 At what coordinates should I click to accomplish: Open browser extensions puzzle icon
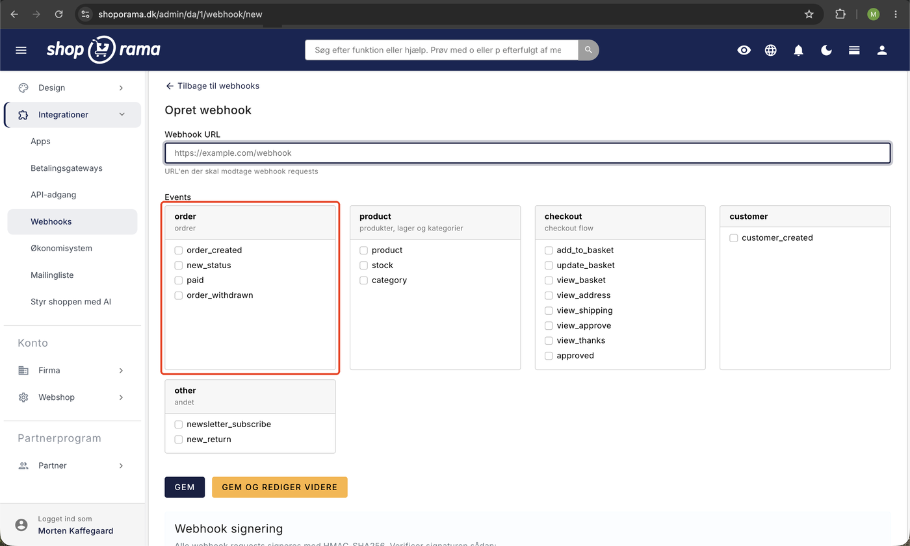pyautogui.click(x=840, y=14)
